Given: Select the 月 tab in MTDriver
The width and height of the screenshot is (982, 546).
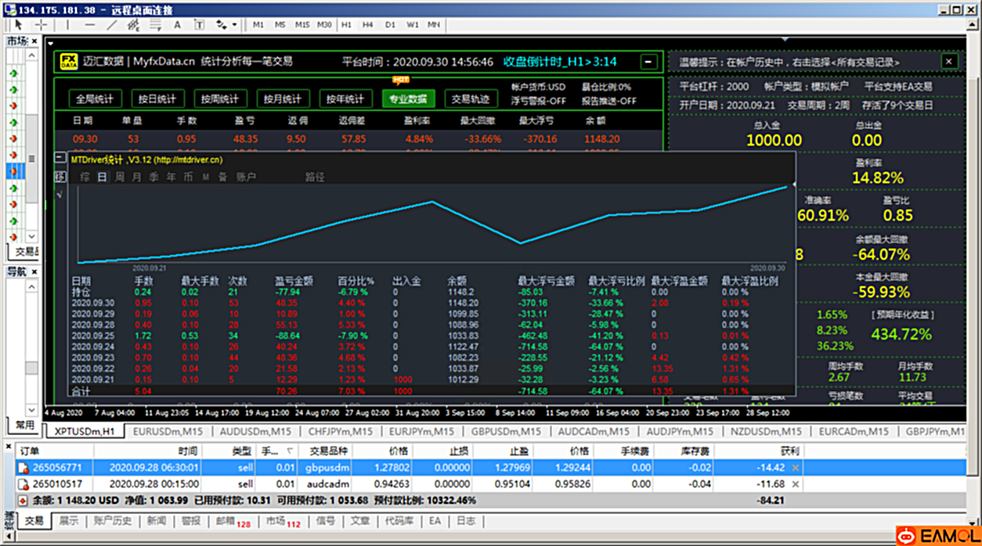Looking at the screenshot, I should 137,178.
